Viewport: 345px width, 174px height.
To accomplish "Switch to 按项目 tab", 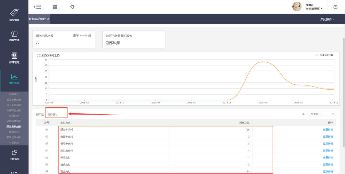I will coord(40,114).
